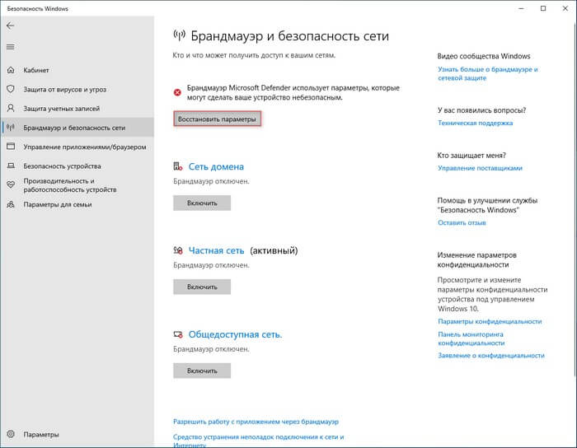The image size is (577, 448).
Task: Select Брандмауэр и безопасность сети in sidebar
Action: tap(74, 128)
